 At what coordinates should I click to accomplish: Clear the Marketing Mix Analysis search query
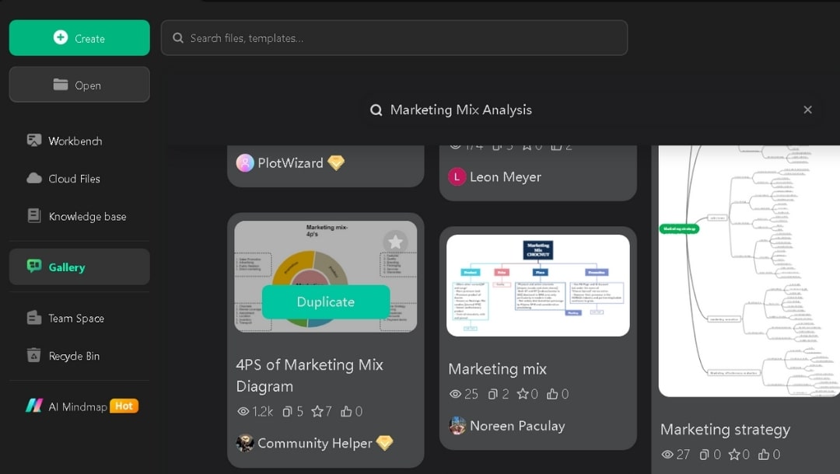pos(807,110)
